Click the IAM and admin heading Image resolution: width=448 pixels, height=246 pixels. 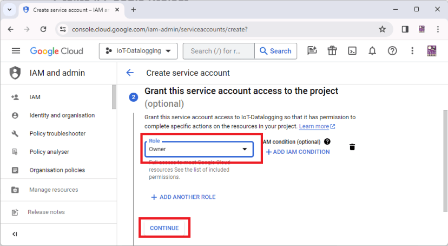[57, 73]
